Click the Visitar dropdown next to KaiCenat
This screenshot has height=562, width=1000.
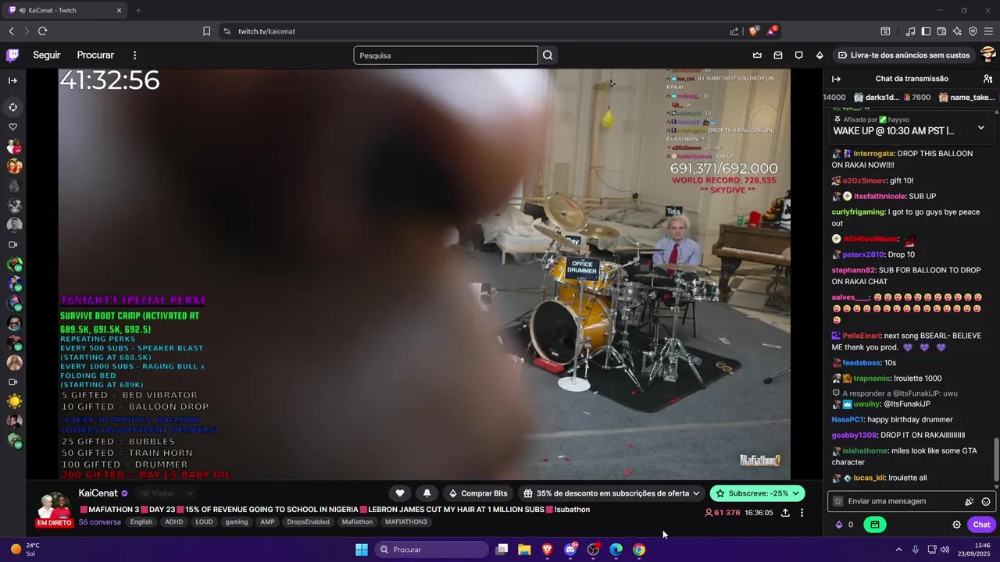point(166,493)
